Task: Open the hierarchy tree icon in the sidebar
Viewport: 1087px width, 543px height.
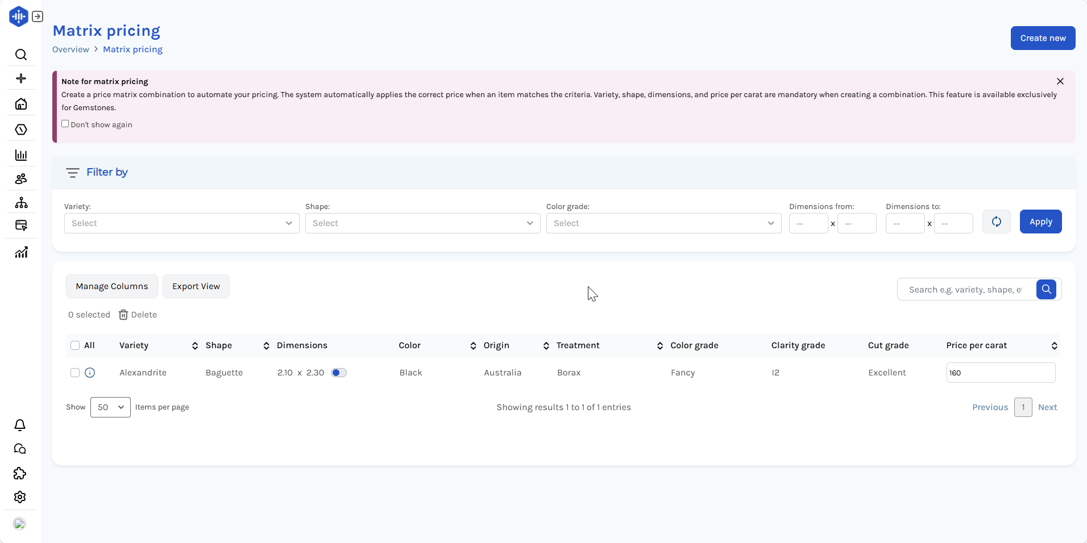Action: tap(21, 203)
